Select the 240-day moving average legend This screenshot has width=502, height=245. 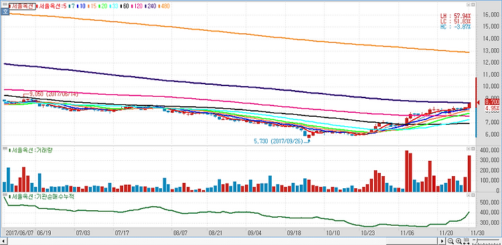coord(151,6)
